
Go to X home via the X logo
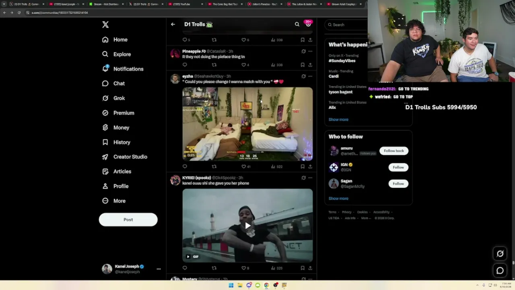[x=105, y=25]
